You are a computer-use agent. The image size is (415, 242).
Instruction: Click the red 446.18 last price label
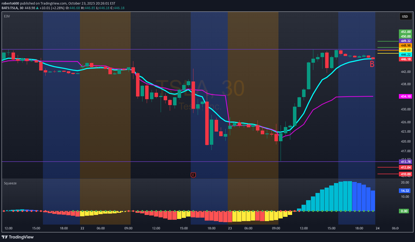pyautogui.click(x=405, y=59)
